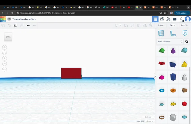Screen dimensions: 191x124
Task: Switch to the Blocks pickaxe editor
Action: tap(168, 19)
